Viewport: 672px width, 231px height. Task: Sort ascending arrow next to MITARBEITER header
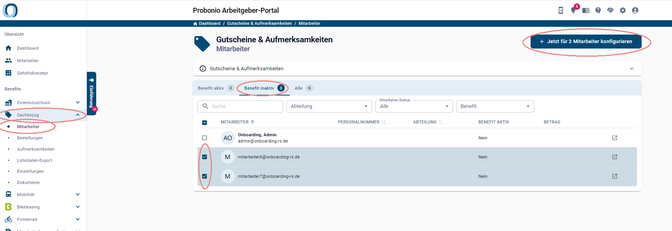pos(252,122)
